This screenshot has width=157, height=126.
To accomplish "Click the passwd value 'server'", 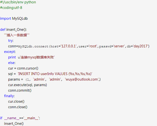I will pos(119,46).
